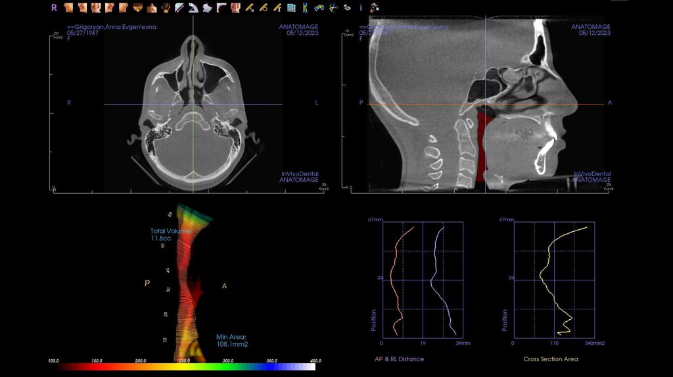673x377 pixels.
Task: Click the scissors cut tool icon
Action: [333, 8]
